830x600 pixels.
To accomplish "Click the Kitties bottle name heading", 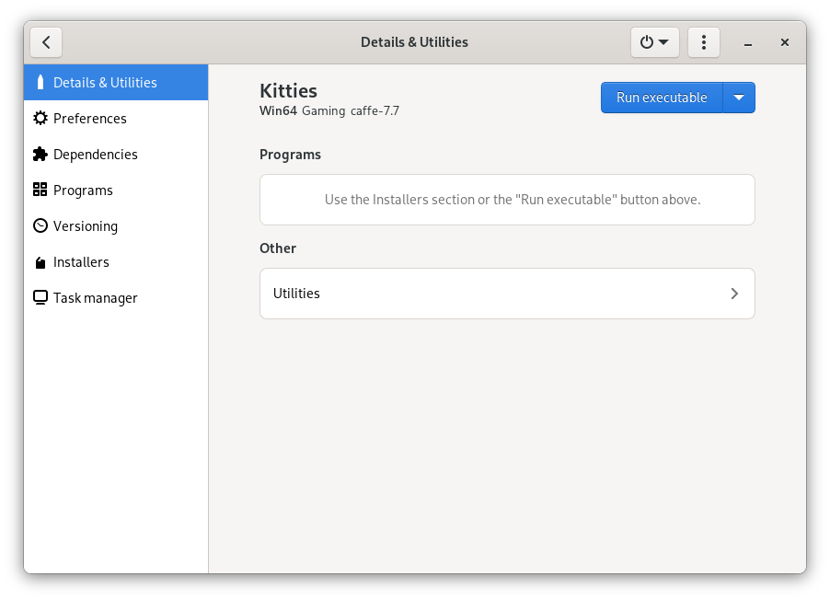I will click(288, 90).
